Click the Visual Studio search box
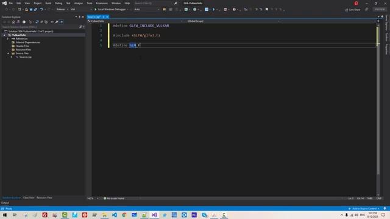The height and width of the screenshot is (219, 390). 155,3
